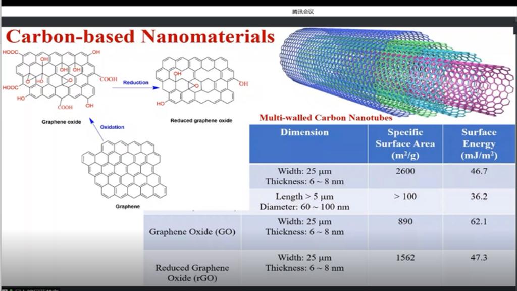Viewport: 517px width, 291px height.
Task: Click the Surface Energy column header
Action: (x=479, y=144)
